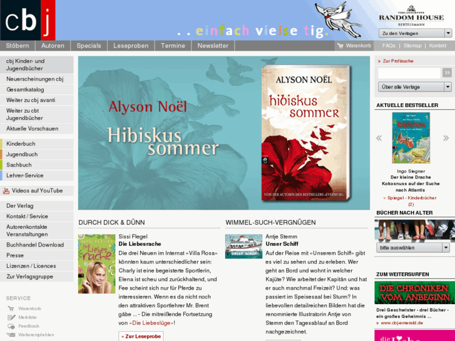
Task: Select 'Neuerscheinungen cbj' sidebar item
Action: (36, 79)
